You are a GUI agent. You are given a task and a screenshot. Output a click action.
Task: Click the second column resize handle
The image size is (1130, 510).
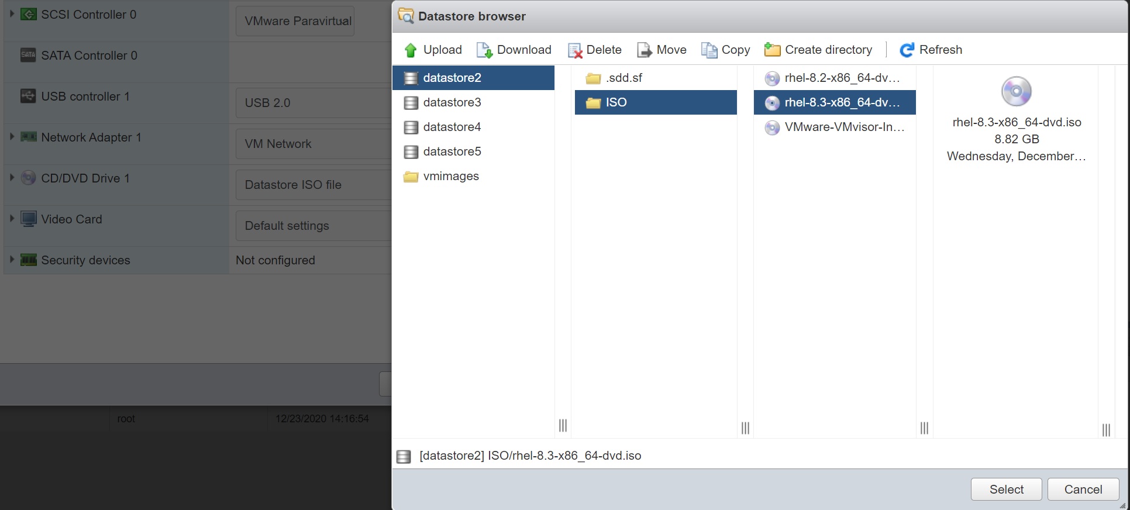pos(745,428)
